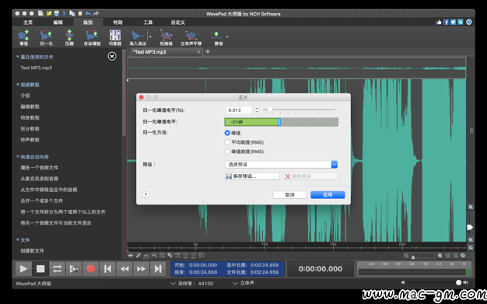Click the Open Folder icon in title bar
The height and width of the screenshot is (304, 487).
pos(49,13)
